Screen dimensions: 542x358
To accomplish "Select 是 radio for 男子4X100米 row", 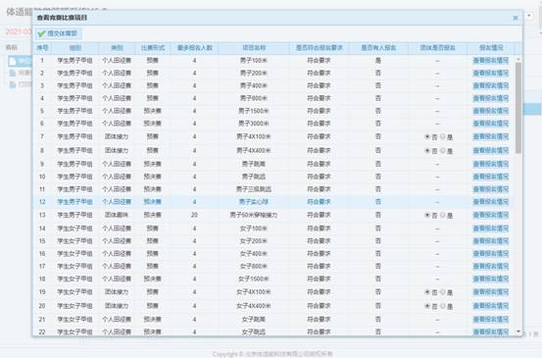I will tap(443, 137).
